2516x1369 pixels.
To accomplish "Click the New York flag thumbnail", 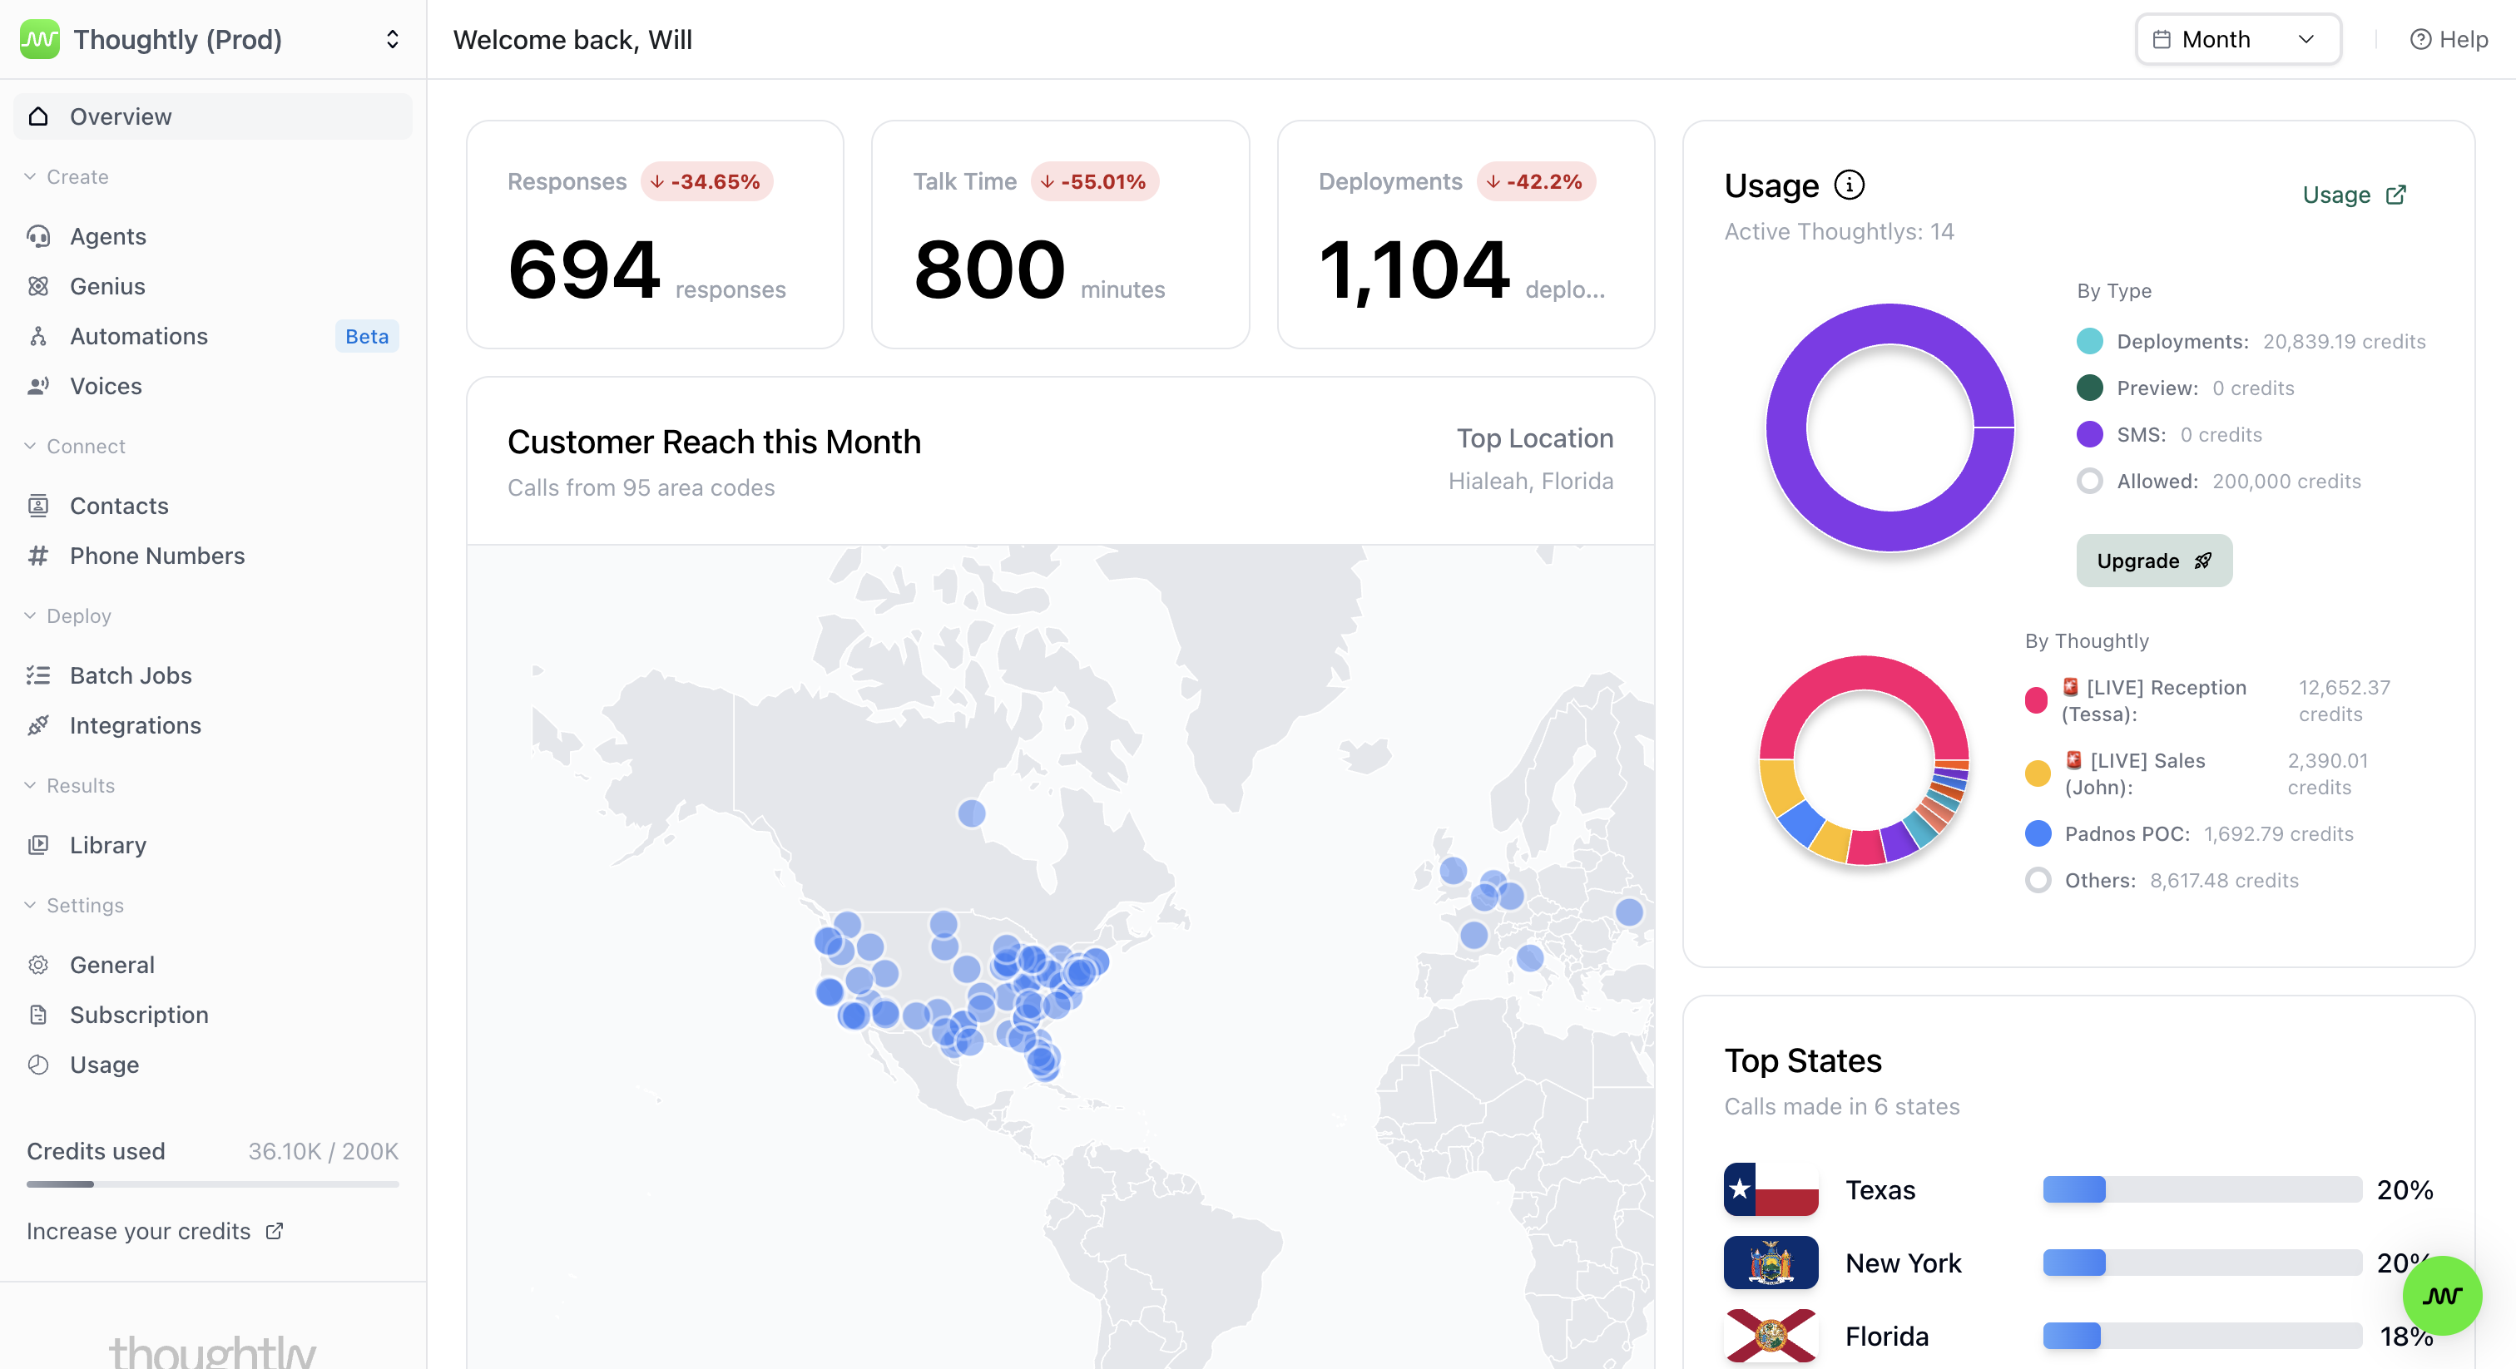I will click(x=1771, y=1263).
